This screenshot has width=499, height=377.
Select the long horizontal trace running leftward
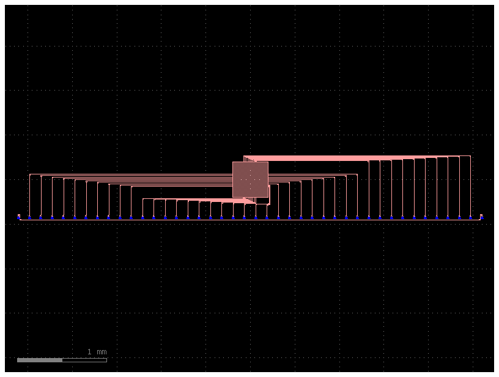click(x=122, y=175)
